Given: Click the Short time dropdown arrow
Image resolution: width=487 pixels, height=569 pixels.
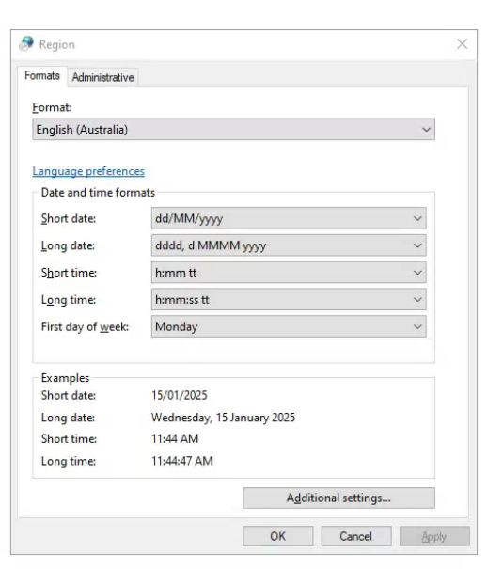Looking at the screenshot, I should pyautogui.click(x=417, y=273).
